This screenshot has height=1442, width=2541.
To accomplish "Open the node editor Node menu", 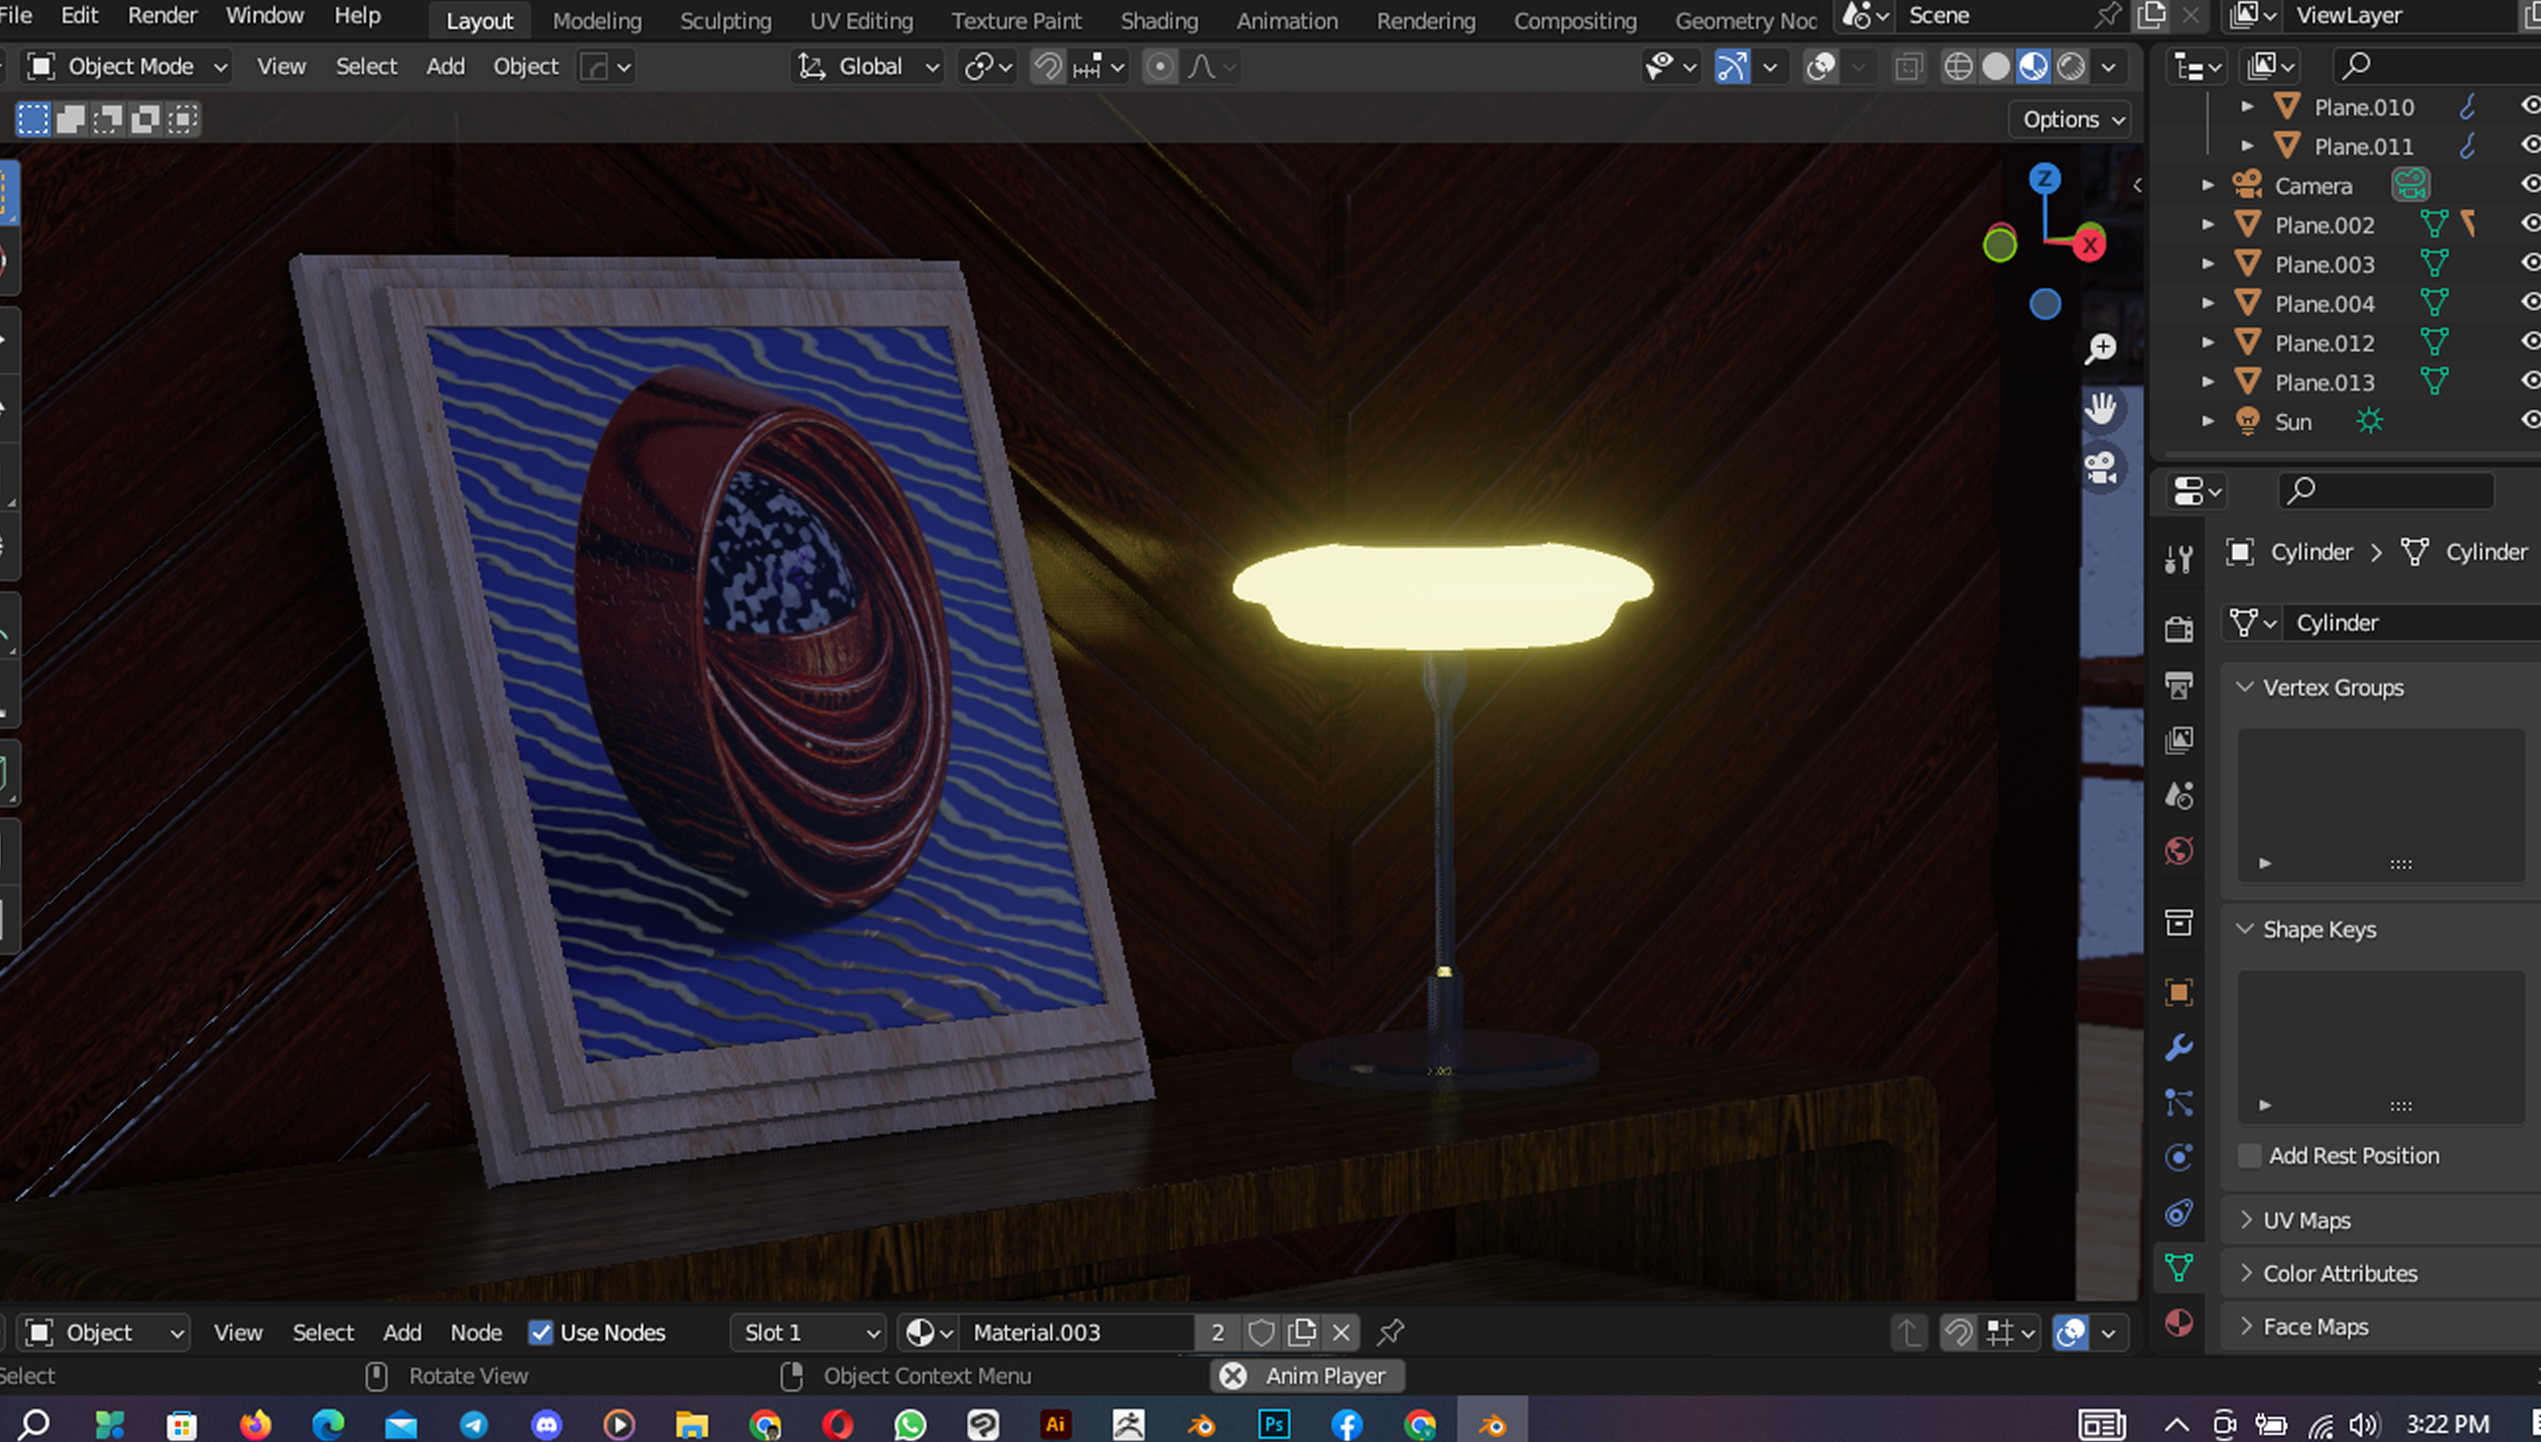I will coord(476,1333).
